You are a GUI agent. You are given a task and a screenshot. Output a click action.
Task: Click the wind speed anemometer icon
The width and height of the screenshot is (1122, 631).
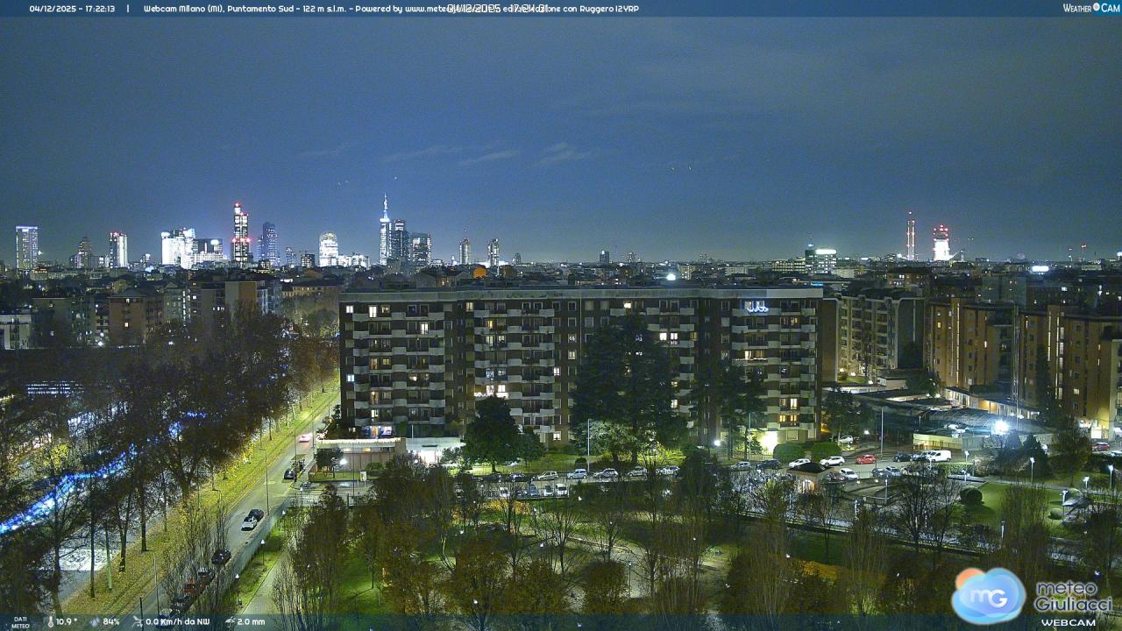(x=137, y=622)
